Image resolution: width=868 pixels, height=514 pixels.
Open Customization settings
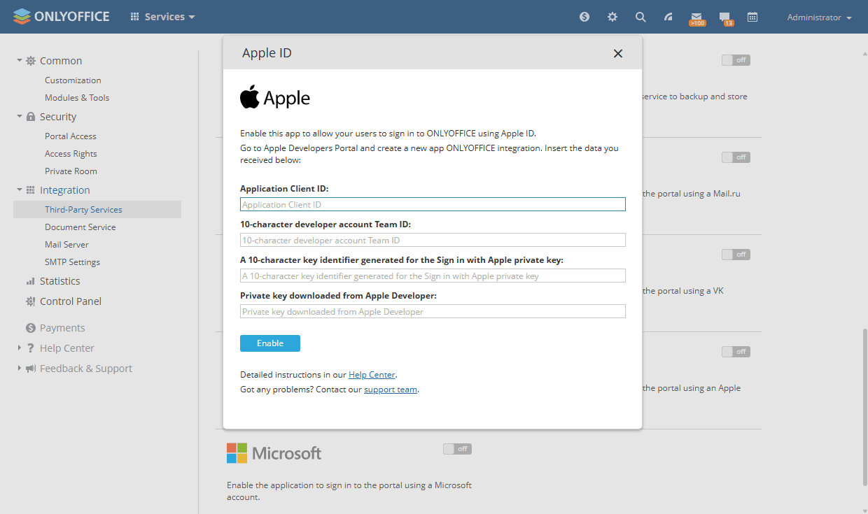click(x=73, y=80)
